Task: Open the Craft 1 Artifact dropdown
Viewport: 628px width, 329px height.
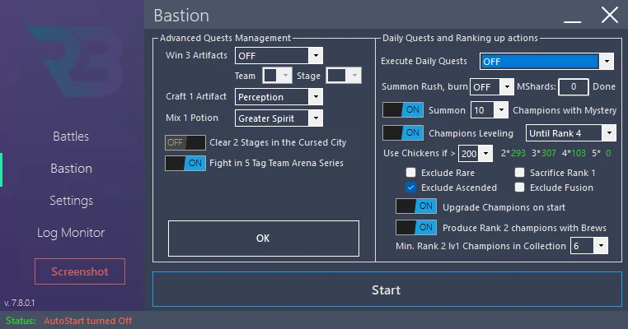Action: [279, 97]
